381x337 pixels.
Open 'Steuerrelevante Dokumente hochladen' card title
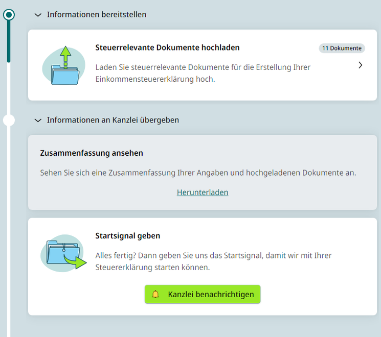167,47
